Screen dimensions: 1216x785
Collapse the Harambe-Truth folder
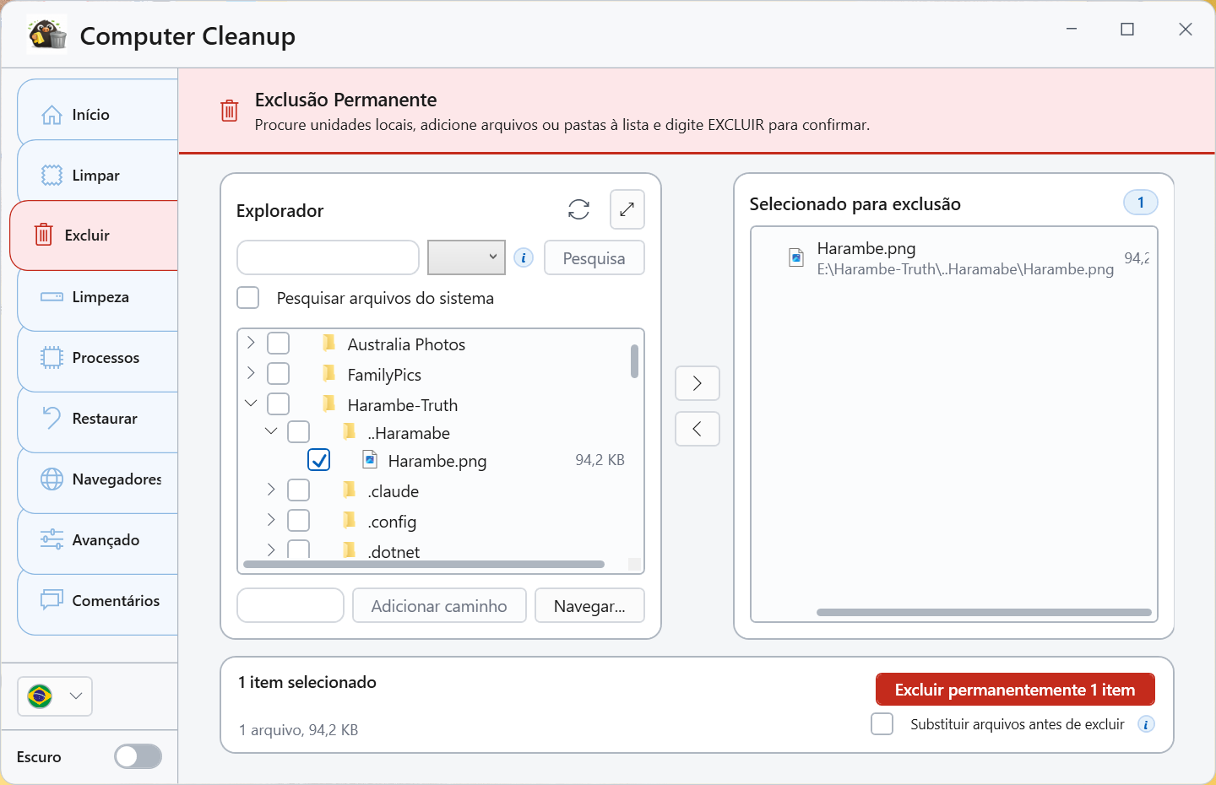coord(251,403)
